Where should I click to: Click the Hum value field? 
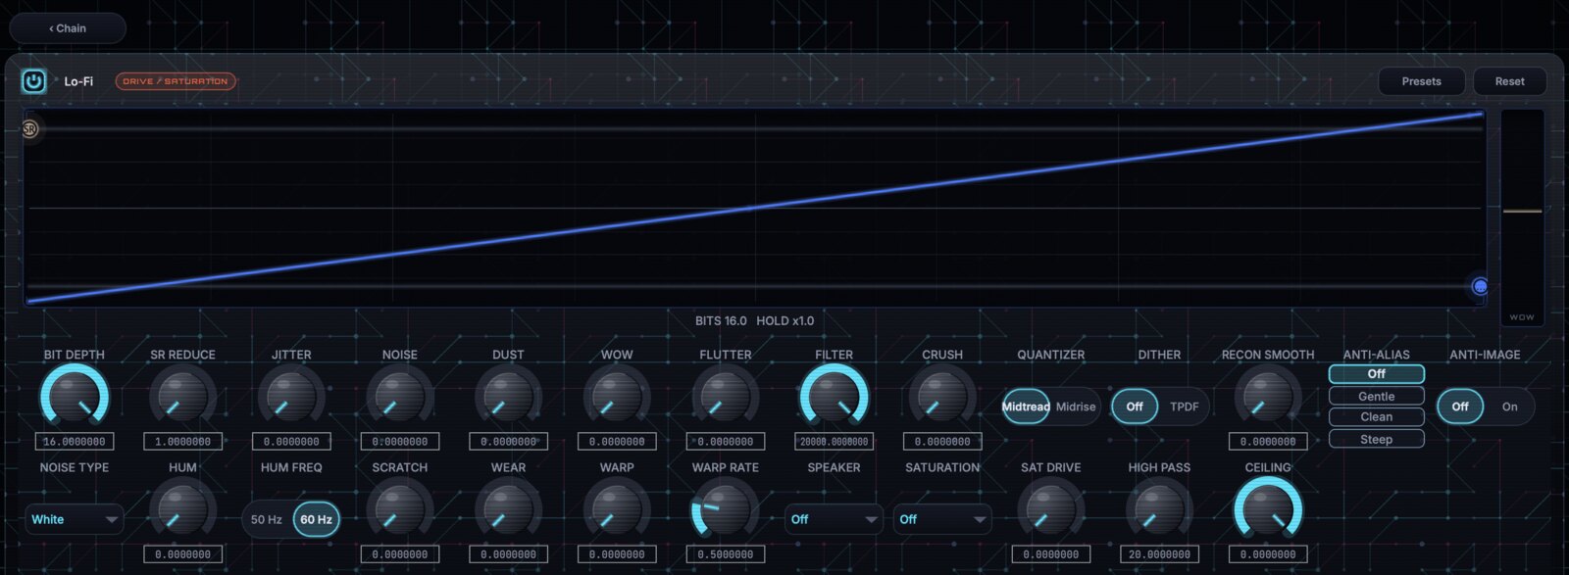tap(182, 554)
